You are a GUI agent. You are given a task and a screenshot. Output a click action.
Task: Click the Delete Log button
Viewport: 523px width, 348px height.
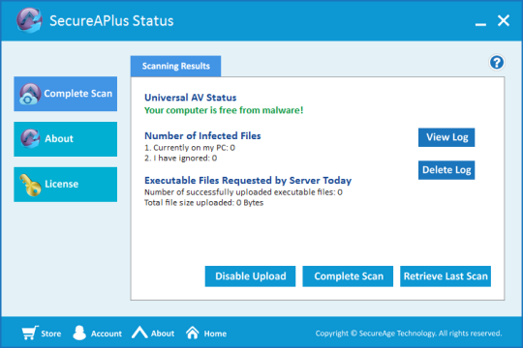click(x=446, y=170)
